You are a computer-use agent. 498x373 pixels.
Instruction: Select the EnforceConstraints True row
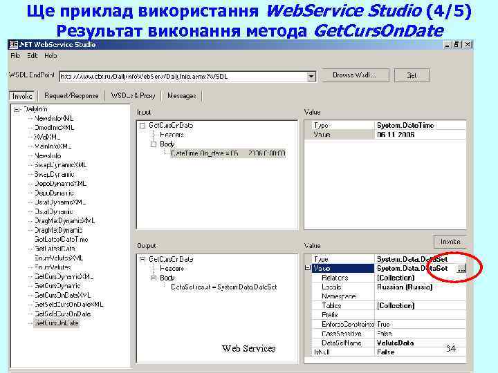(x=389, y=325)
